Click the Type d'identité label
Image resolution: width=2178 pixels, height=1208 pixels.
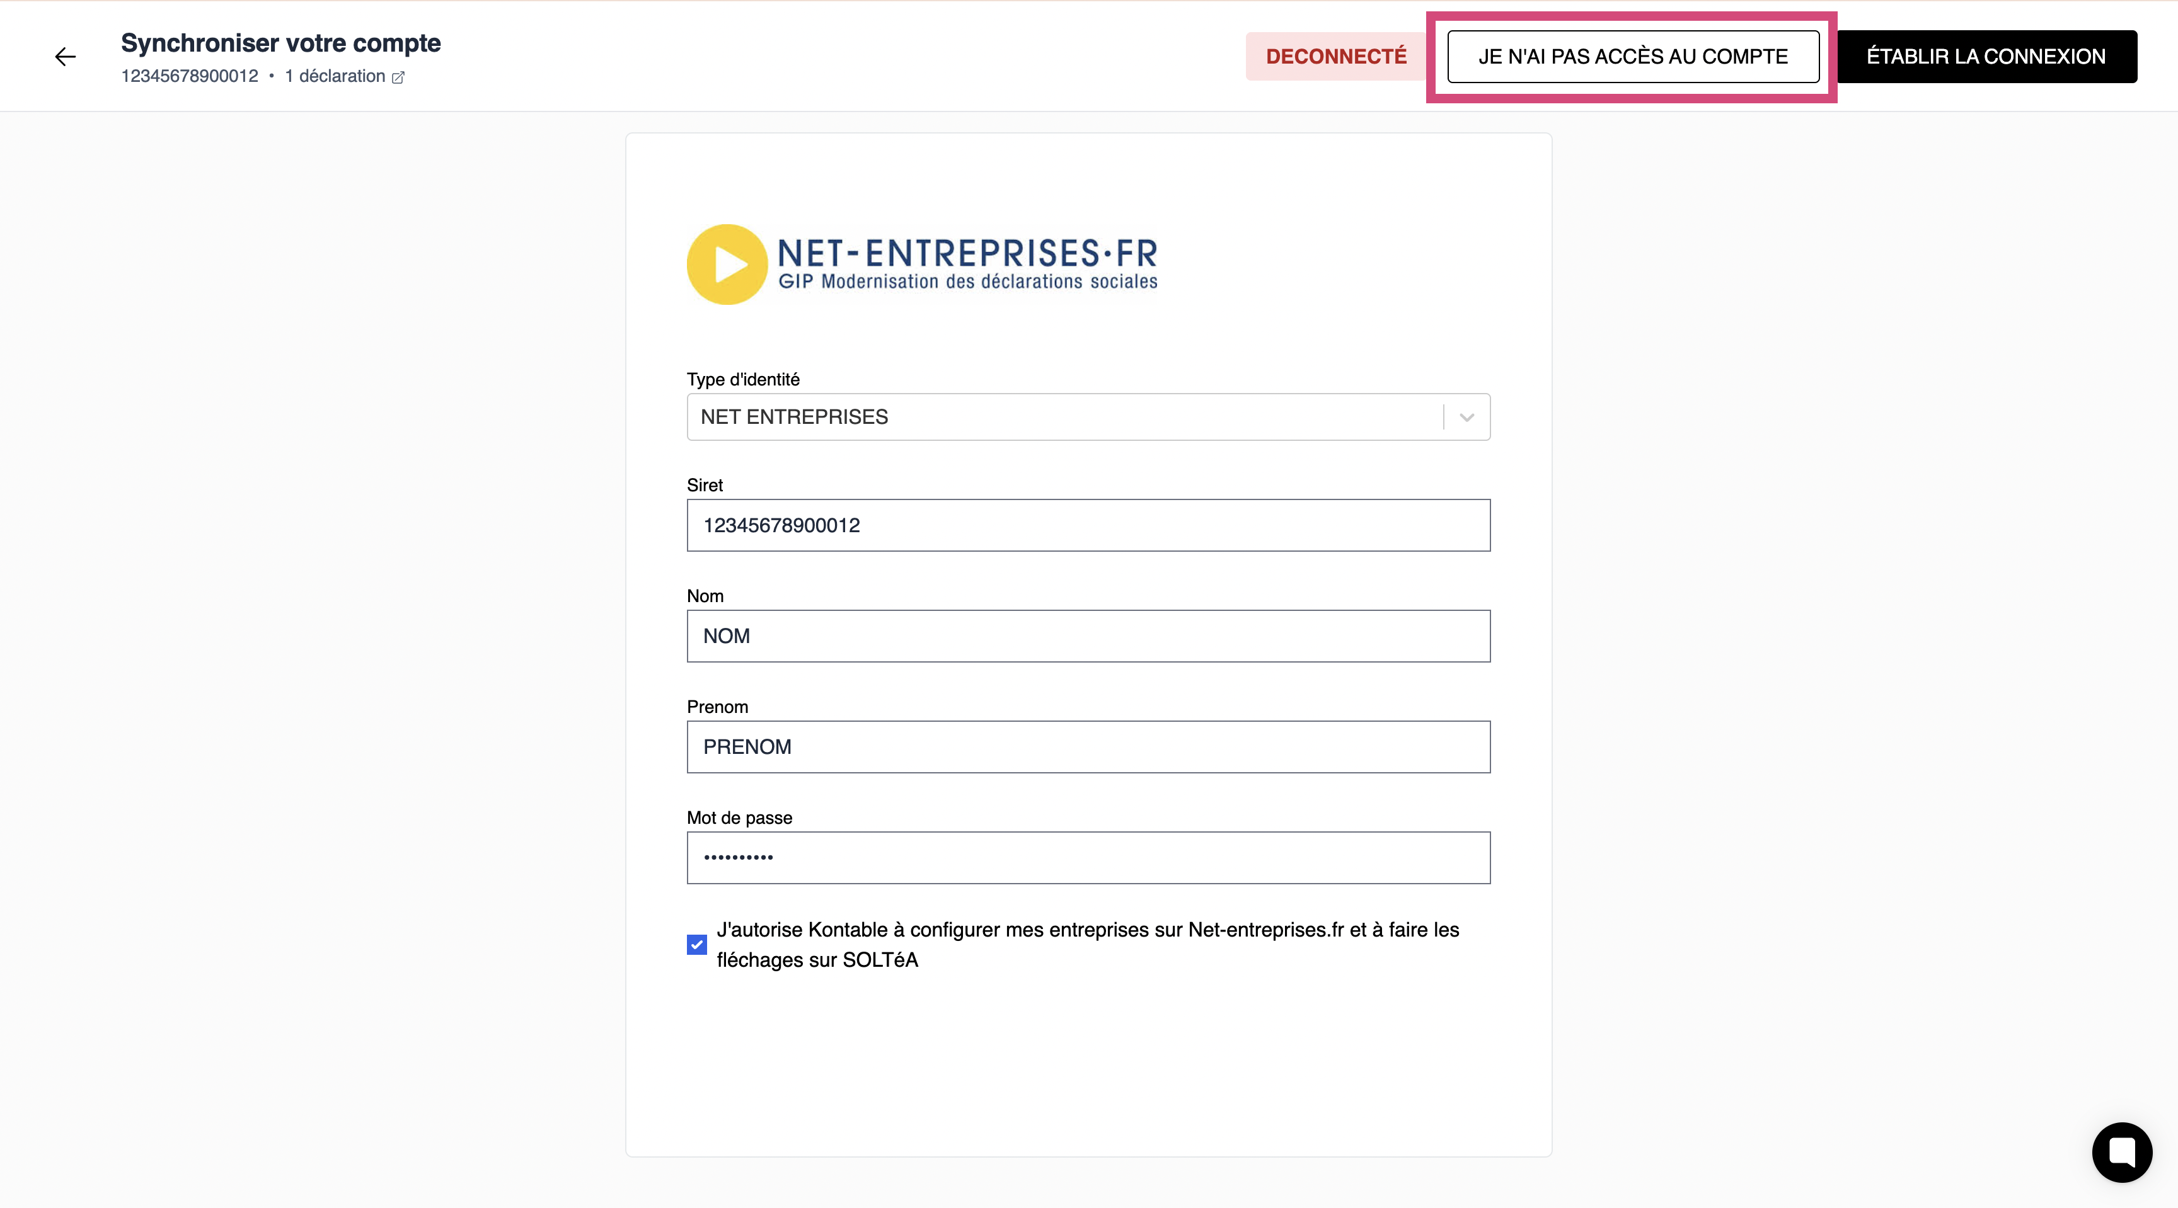point(742,379)
